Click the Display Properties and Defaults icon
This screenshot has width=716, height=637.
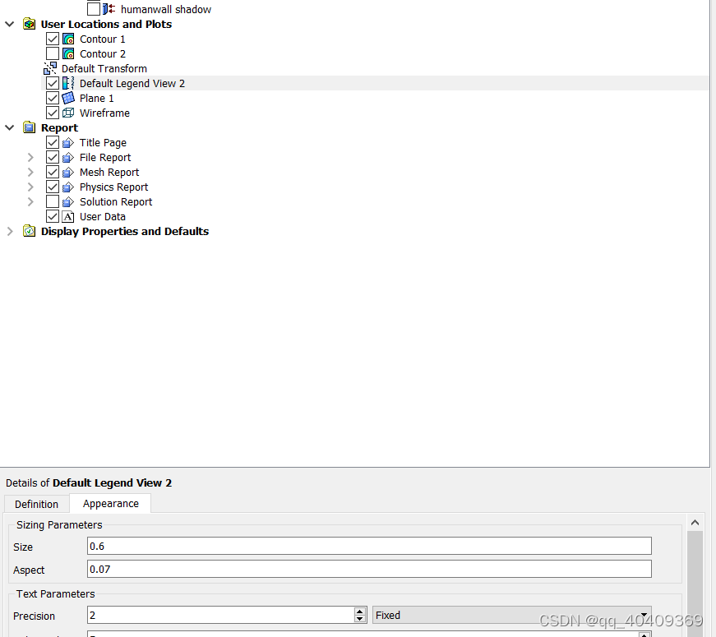point(30,231)
